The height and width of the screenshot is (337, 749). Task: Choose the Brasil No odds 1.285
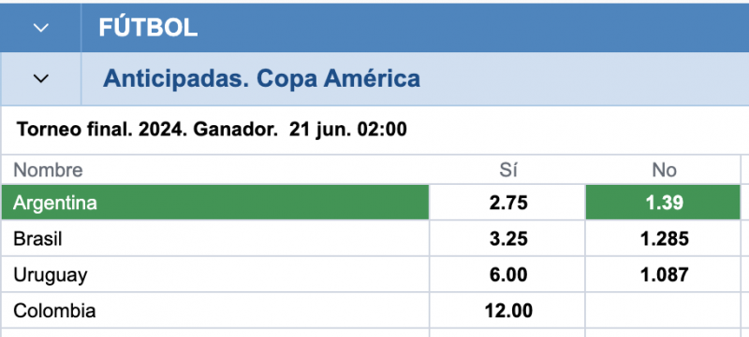(663, 238)
